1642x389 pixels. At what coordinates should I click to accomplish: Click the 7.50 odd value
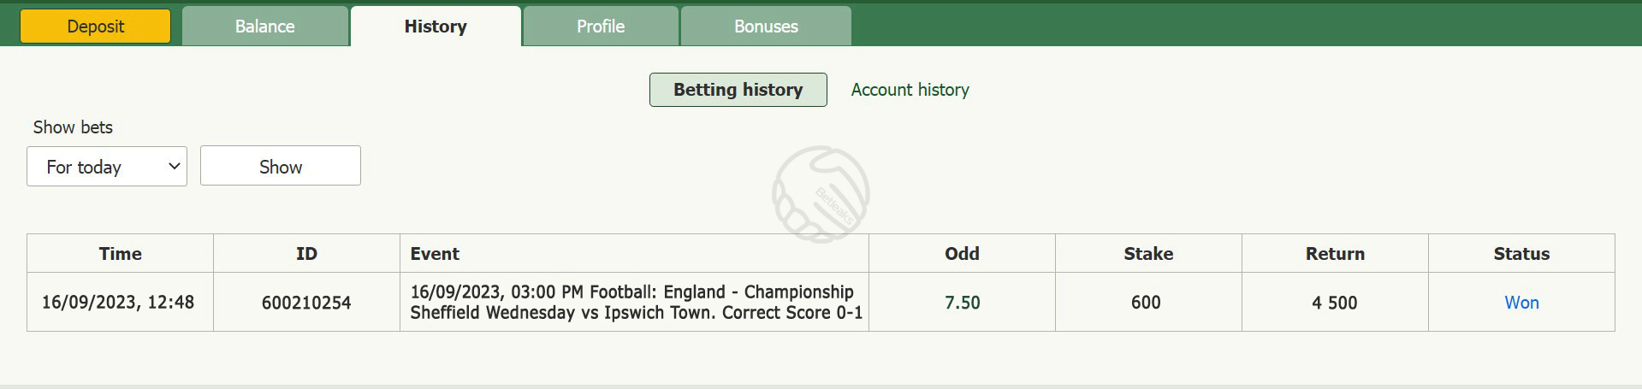(963, 303)
